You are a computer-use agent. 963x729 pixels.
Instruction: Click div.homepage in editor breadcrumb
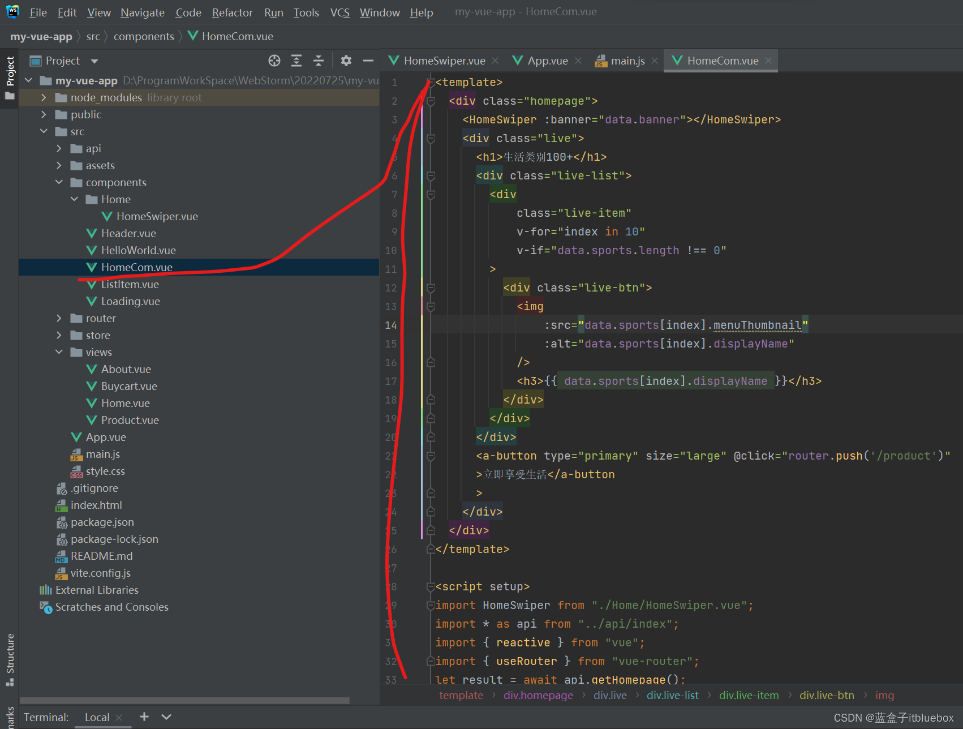538,695
